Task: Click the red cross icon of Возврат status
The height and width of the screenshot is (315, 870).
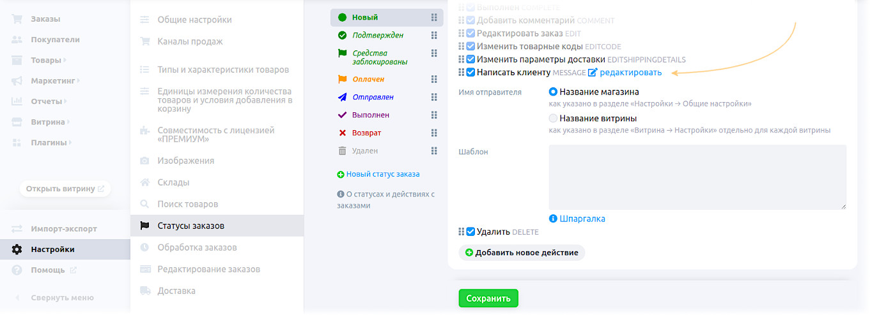Action: pyautogui.click(x=342, y=133)
